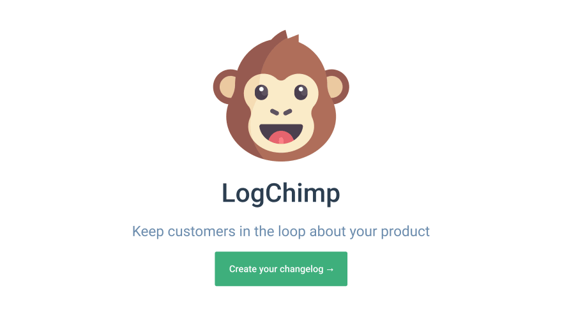Click the hair tuft atop monkey head
The height and width of the screenshot is (316, 562).
tap(285, 37)
